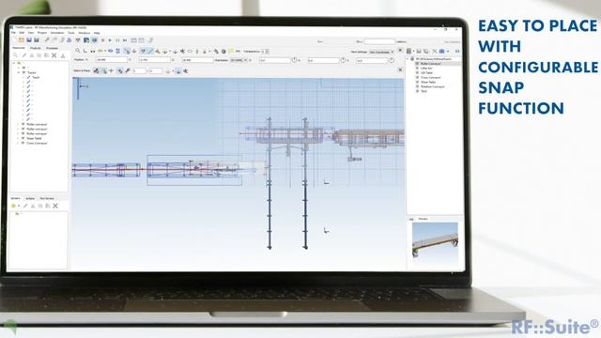Switch to the Processes tab
The image size is (601, 338).
(52, 48)
